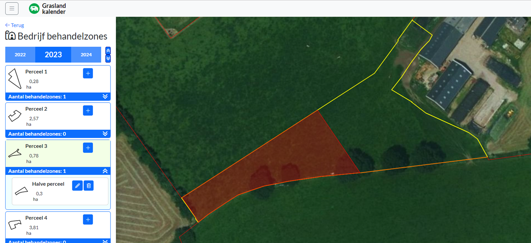
Task: Expand Perceel 1 behandelzones list
Action: 105,97
